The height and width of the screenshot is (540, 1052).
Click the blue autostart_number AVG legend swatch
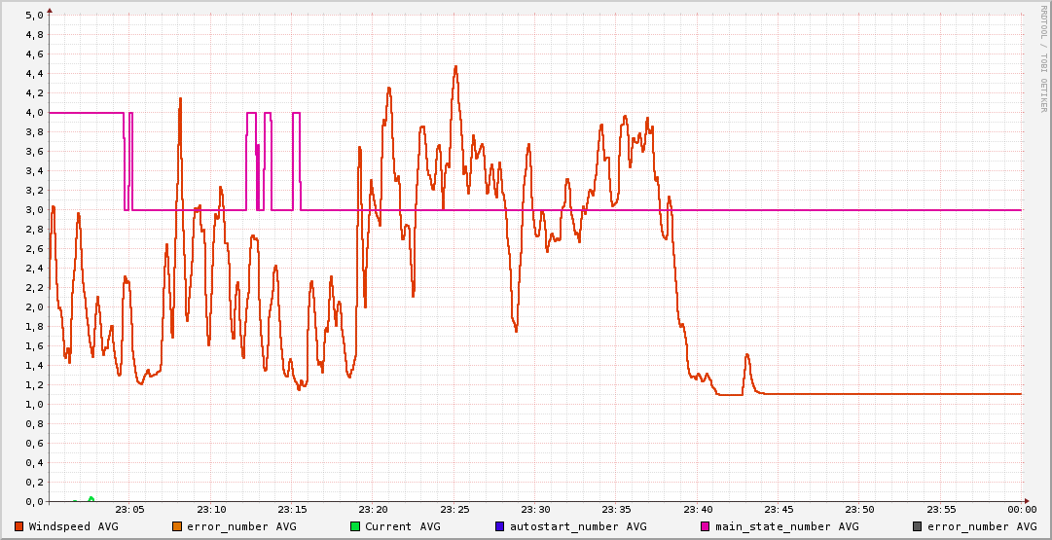(500, 526)
